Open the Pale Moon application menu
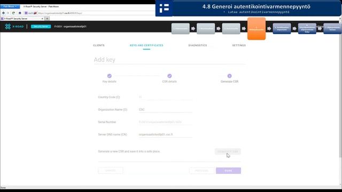This screenshot has height=192, width=342. (10, 6)
